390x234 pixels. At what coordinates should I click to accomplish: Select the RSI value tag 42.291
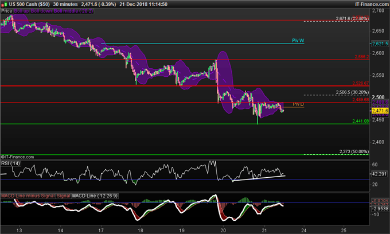point(380,174)
